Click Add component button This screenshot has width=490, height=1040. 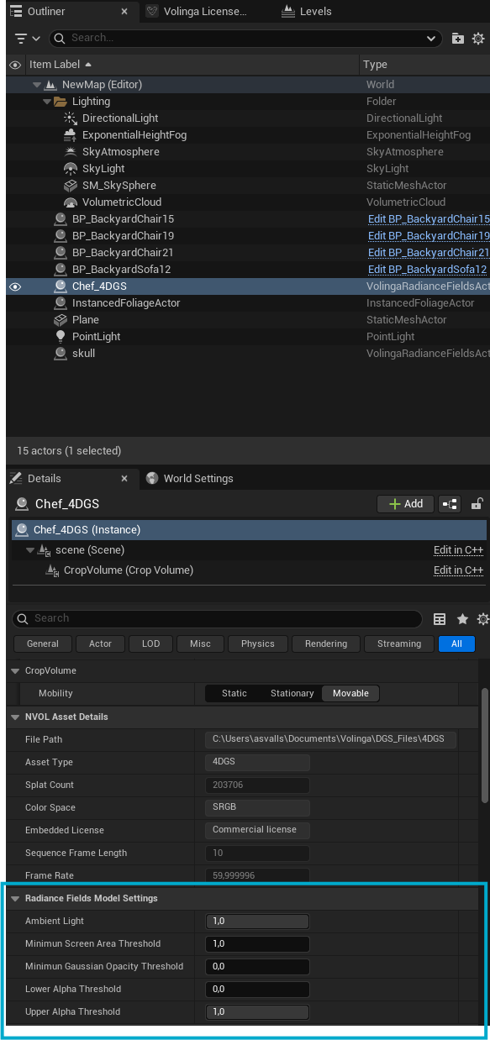click(x=406, y=504)
